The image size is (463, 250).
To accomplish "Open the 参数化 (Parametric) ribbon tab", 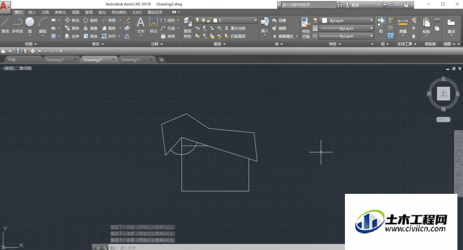I will [60, 12].
